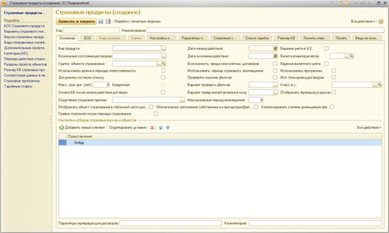The width and height of the screenshot is (389, 233).
Task: Enable Возможность ввода многолетних договоров checkbox
Action: [x=275, y=64]
